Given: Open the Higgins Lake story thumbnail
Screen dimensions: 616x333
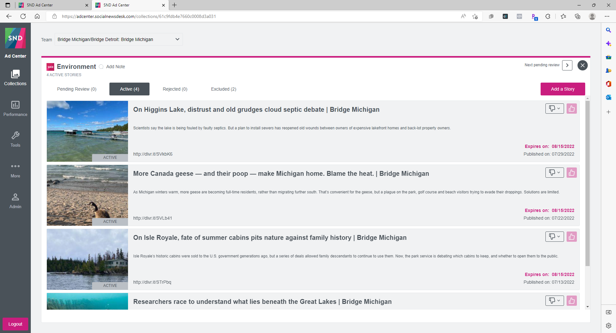Looking at the screenshot, I should 87,131.
